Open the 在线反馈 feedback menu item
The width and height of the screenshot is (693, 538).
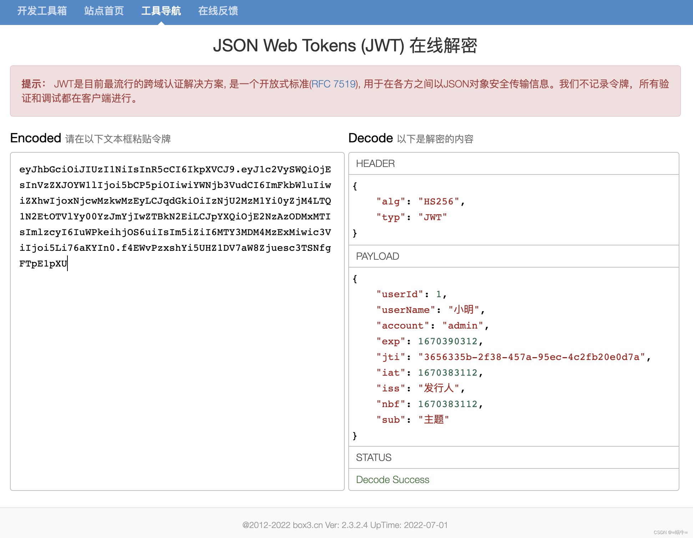click(218, 11)
